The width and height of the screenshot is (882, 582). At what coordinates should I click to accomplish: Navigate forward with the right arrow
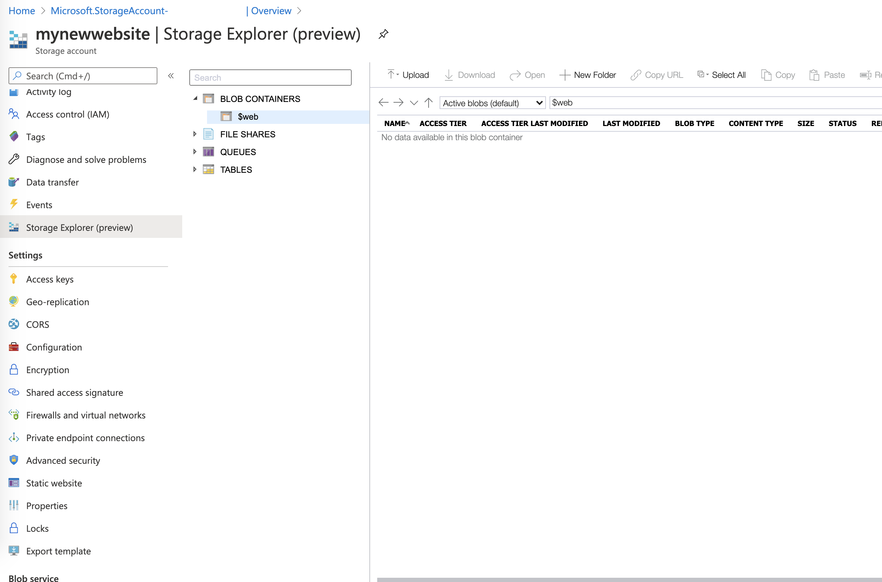(x=398, y=102)
